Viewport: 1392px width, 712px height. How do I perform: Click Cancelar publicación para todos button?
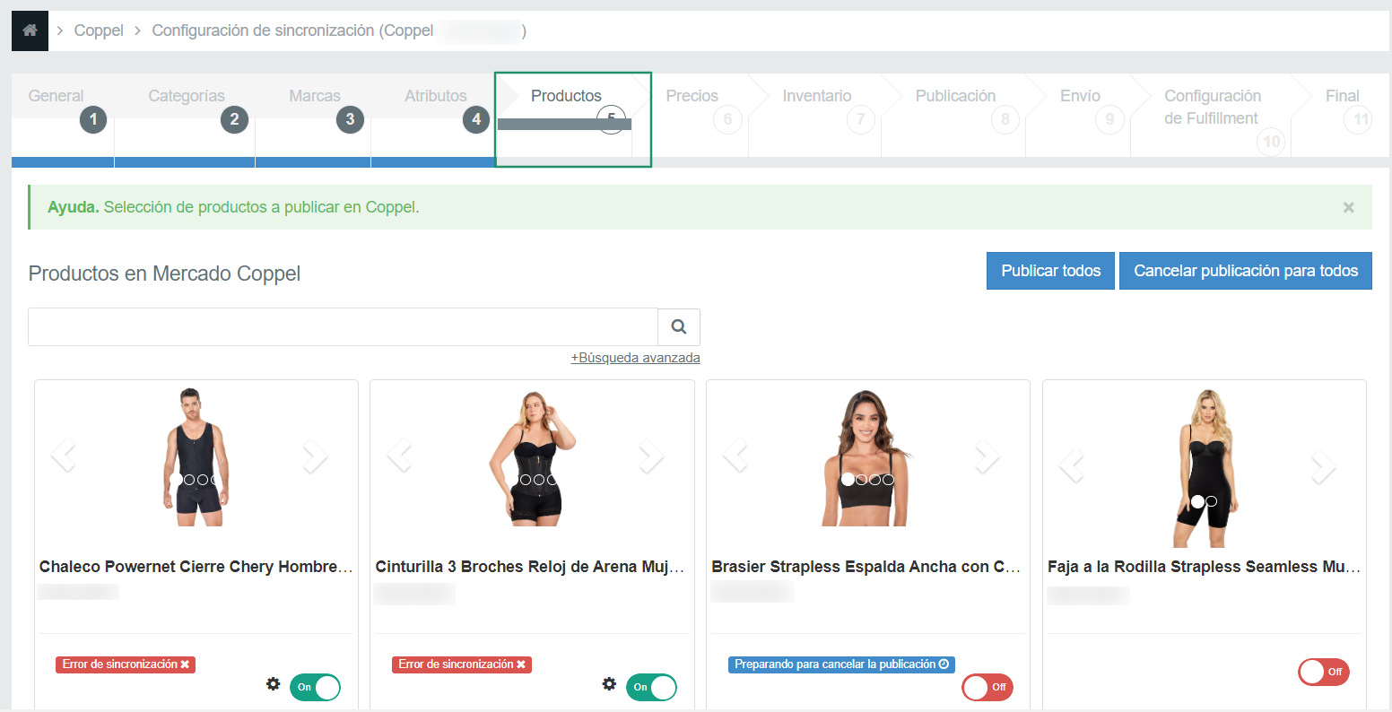coord(1246,271)
